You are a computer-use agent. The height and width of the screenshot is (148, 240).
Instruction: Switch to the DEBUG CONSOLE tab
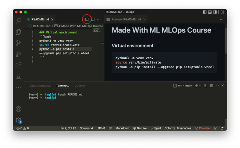coord(40,86)
